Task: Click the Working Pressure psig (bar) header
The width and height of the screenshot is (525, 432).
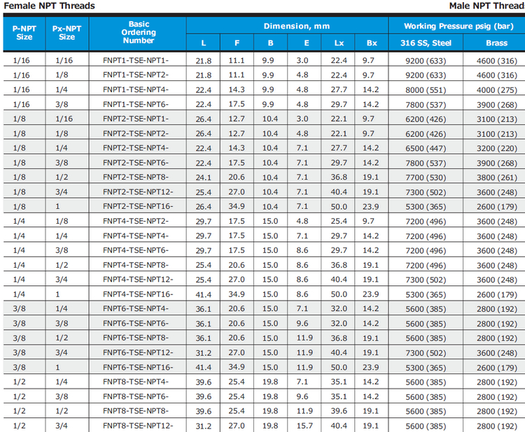Action: coord(458,26)
